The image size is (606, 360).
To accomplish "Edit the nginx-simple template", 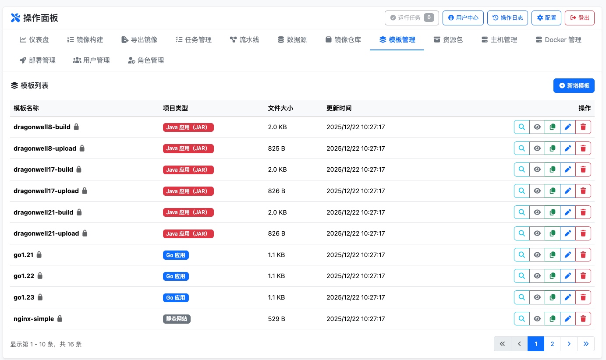I will point(568,318).
